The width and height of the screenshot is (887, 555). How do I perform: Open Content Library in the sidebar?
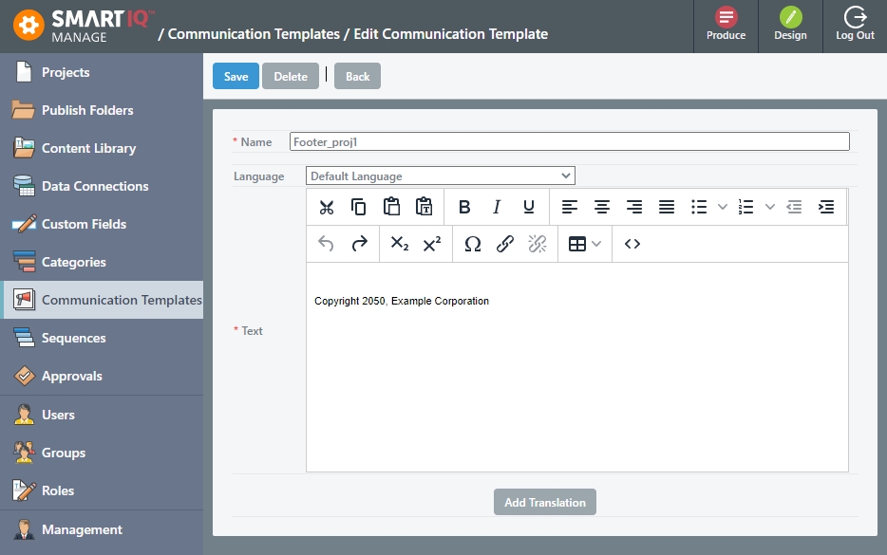tap(102, 148)
